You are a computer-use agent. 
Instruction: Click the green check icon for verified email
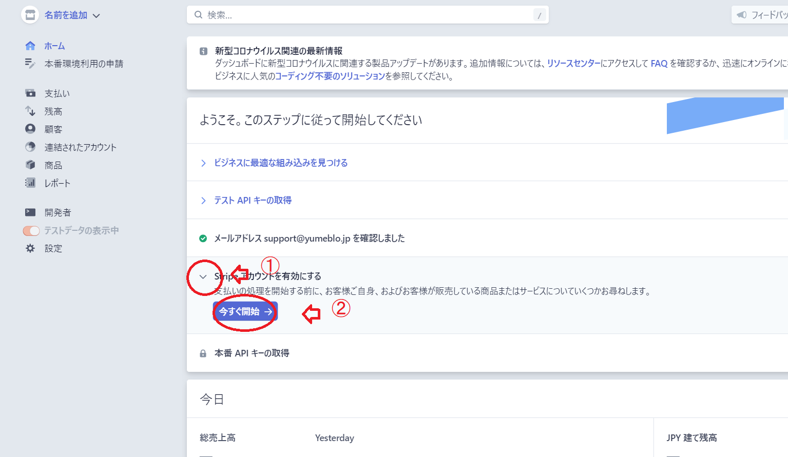point(203,239)
